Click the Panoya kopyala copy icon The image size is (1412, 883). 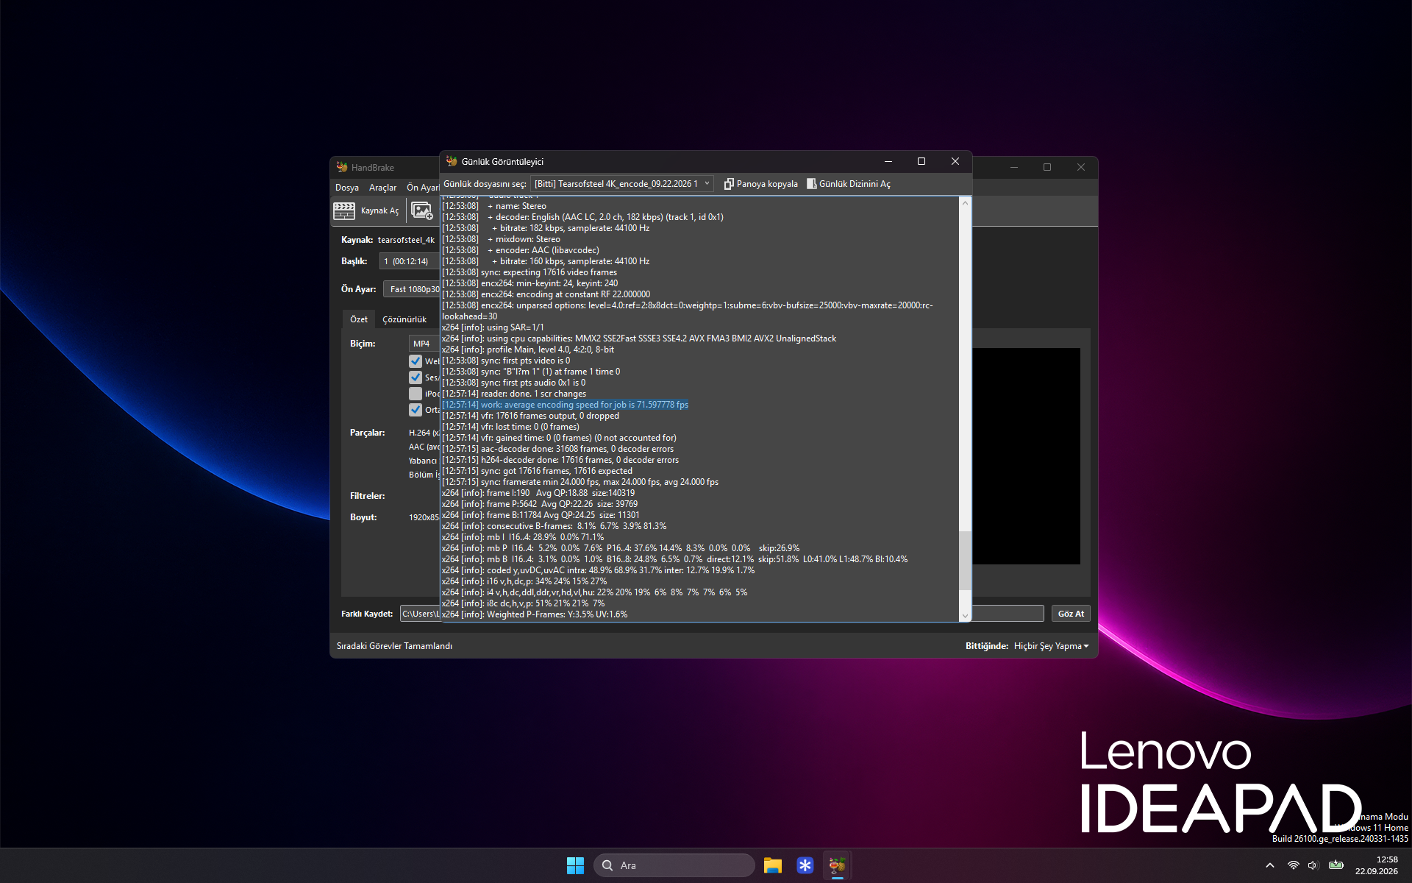pos(729,184)
